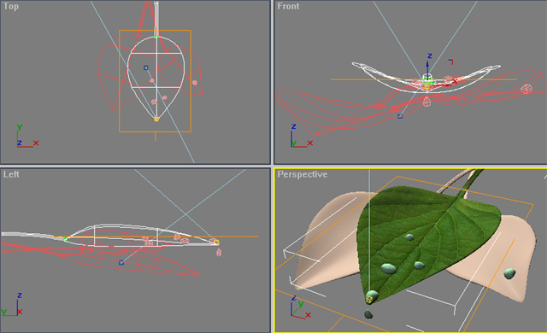The image size is (547, 333).
Task: Select the red droplet wireframe right of leaf in Top
Action: pos(195,83)
